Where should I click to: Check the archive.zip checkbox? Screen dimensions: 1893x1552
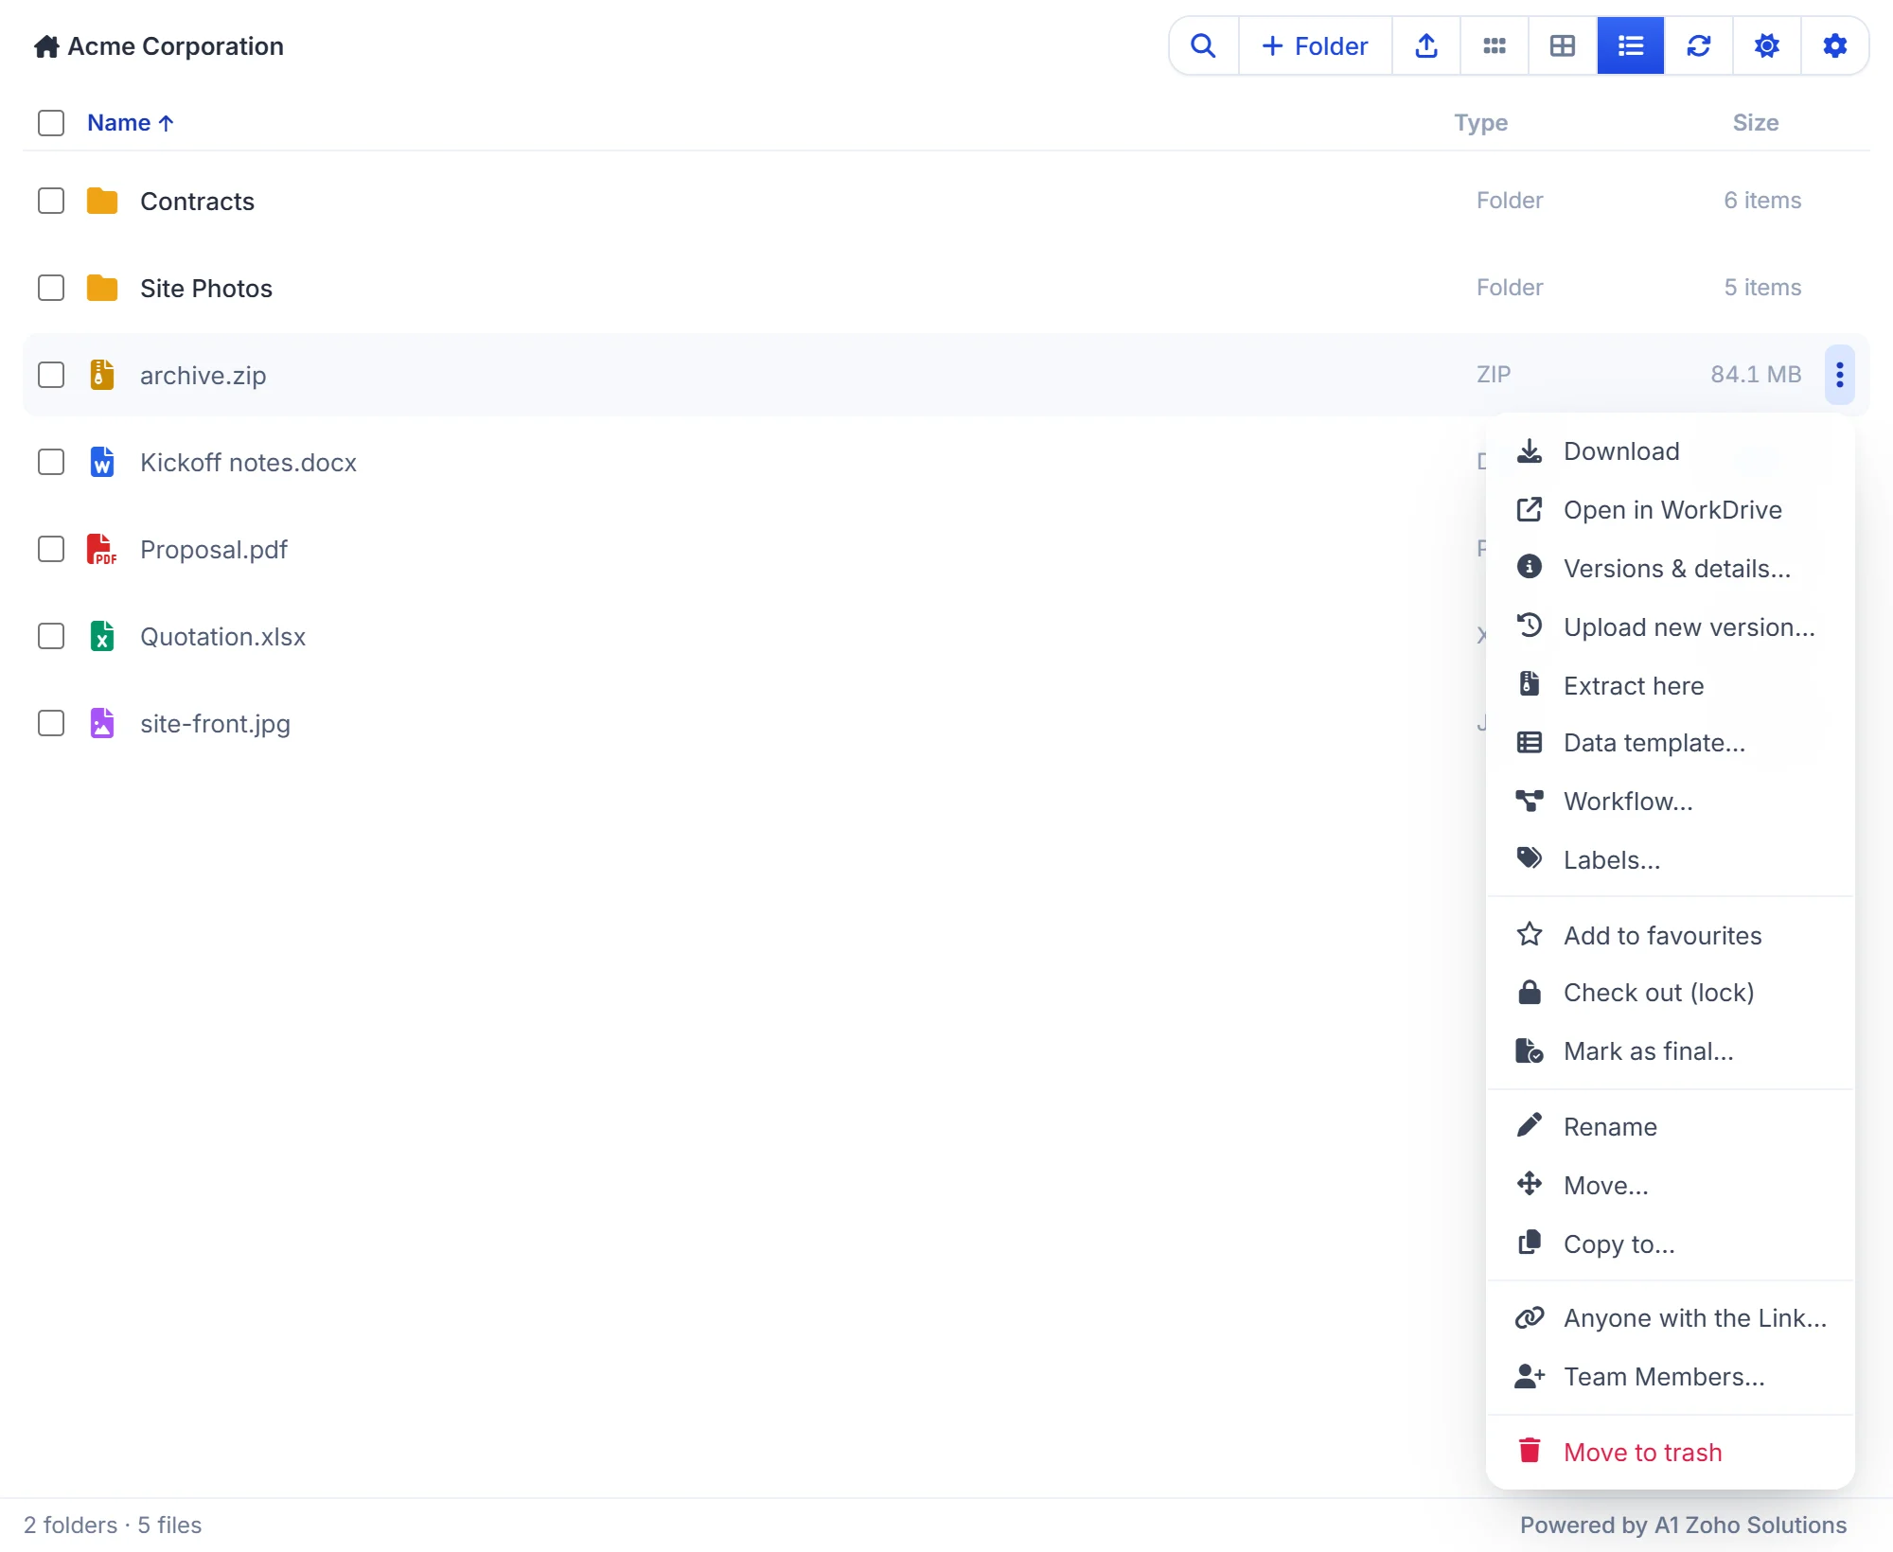51,375
